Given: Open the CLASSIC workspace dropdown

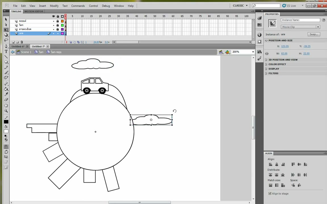Looking at the screenshot, I should [240, 6].
